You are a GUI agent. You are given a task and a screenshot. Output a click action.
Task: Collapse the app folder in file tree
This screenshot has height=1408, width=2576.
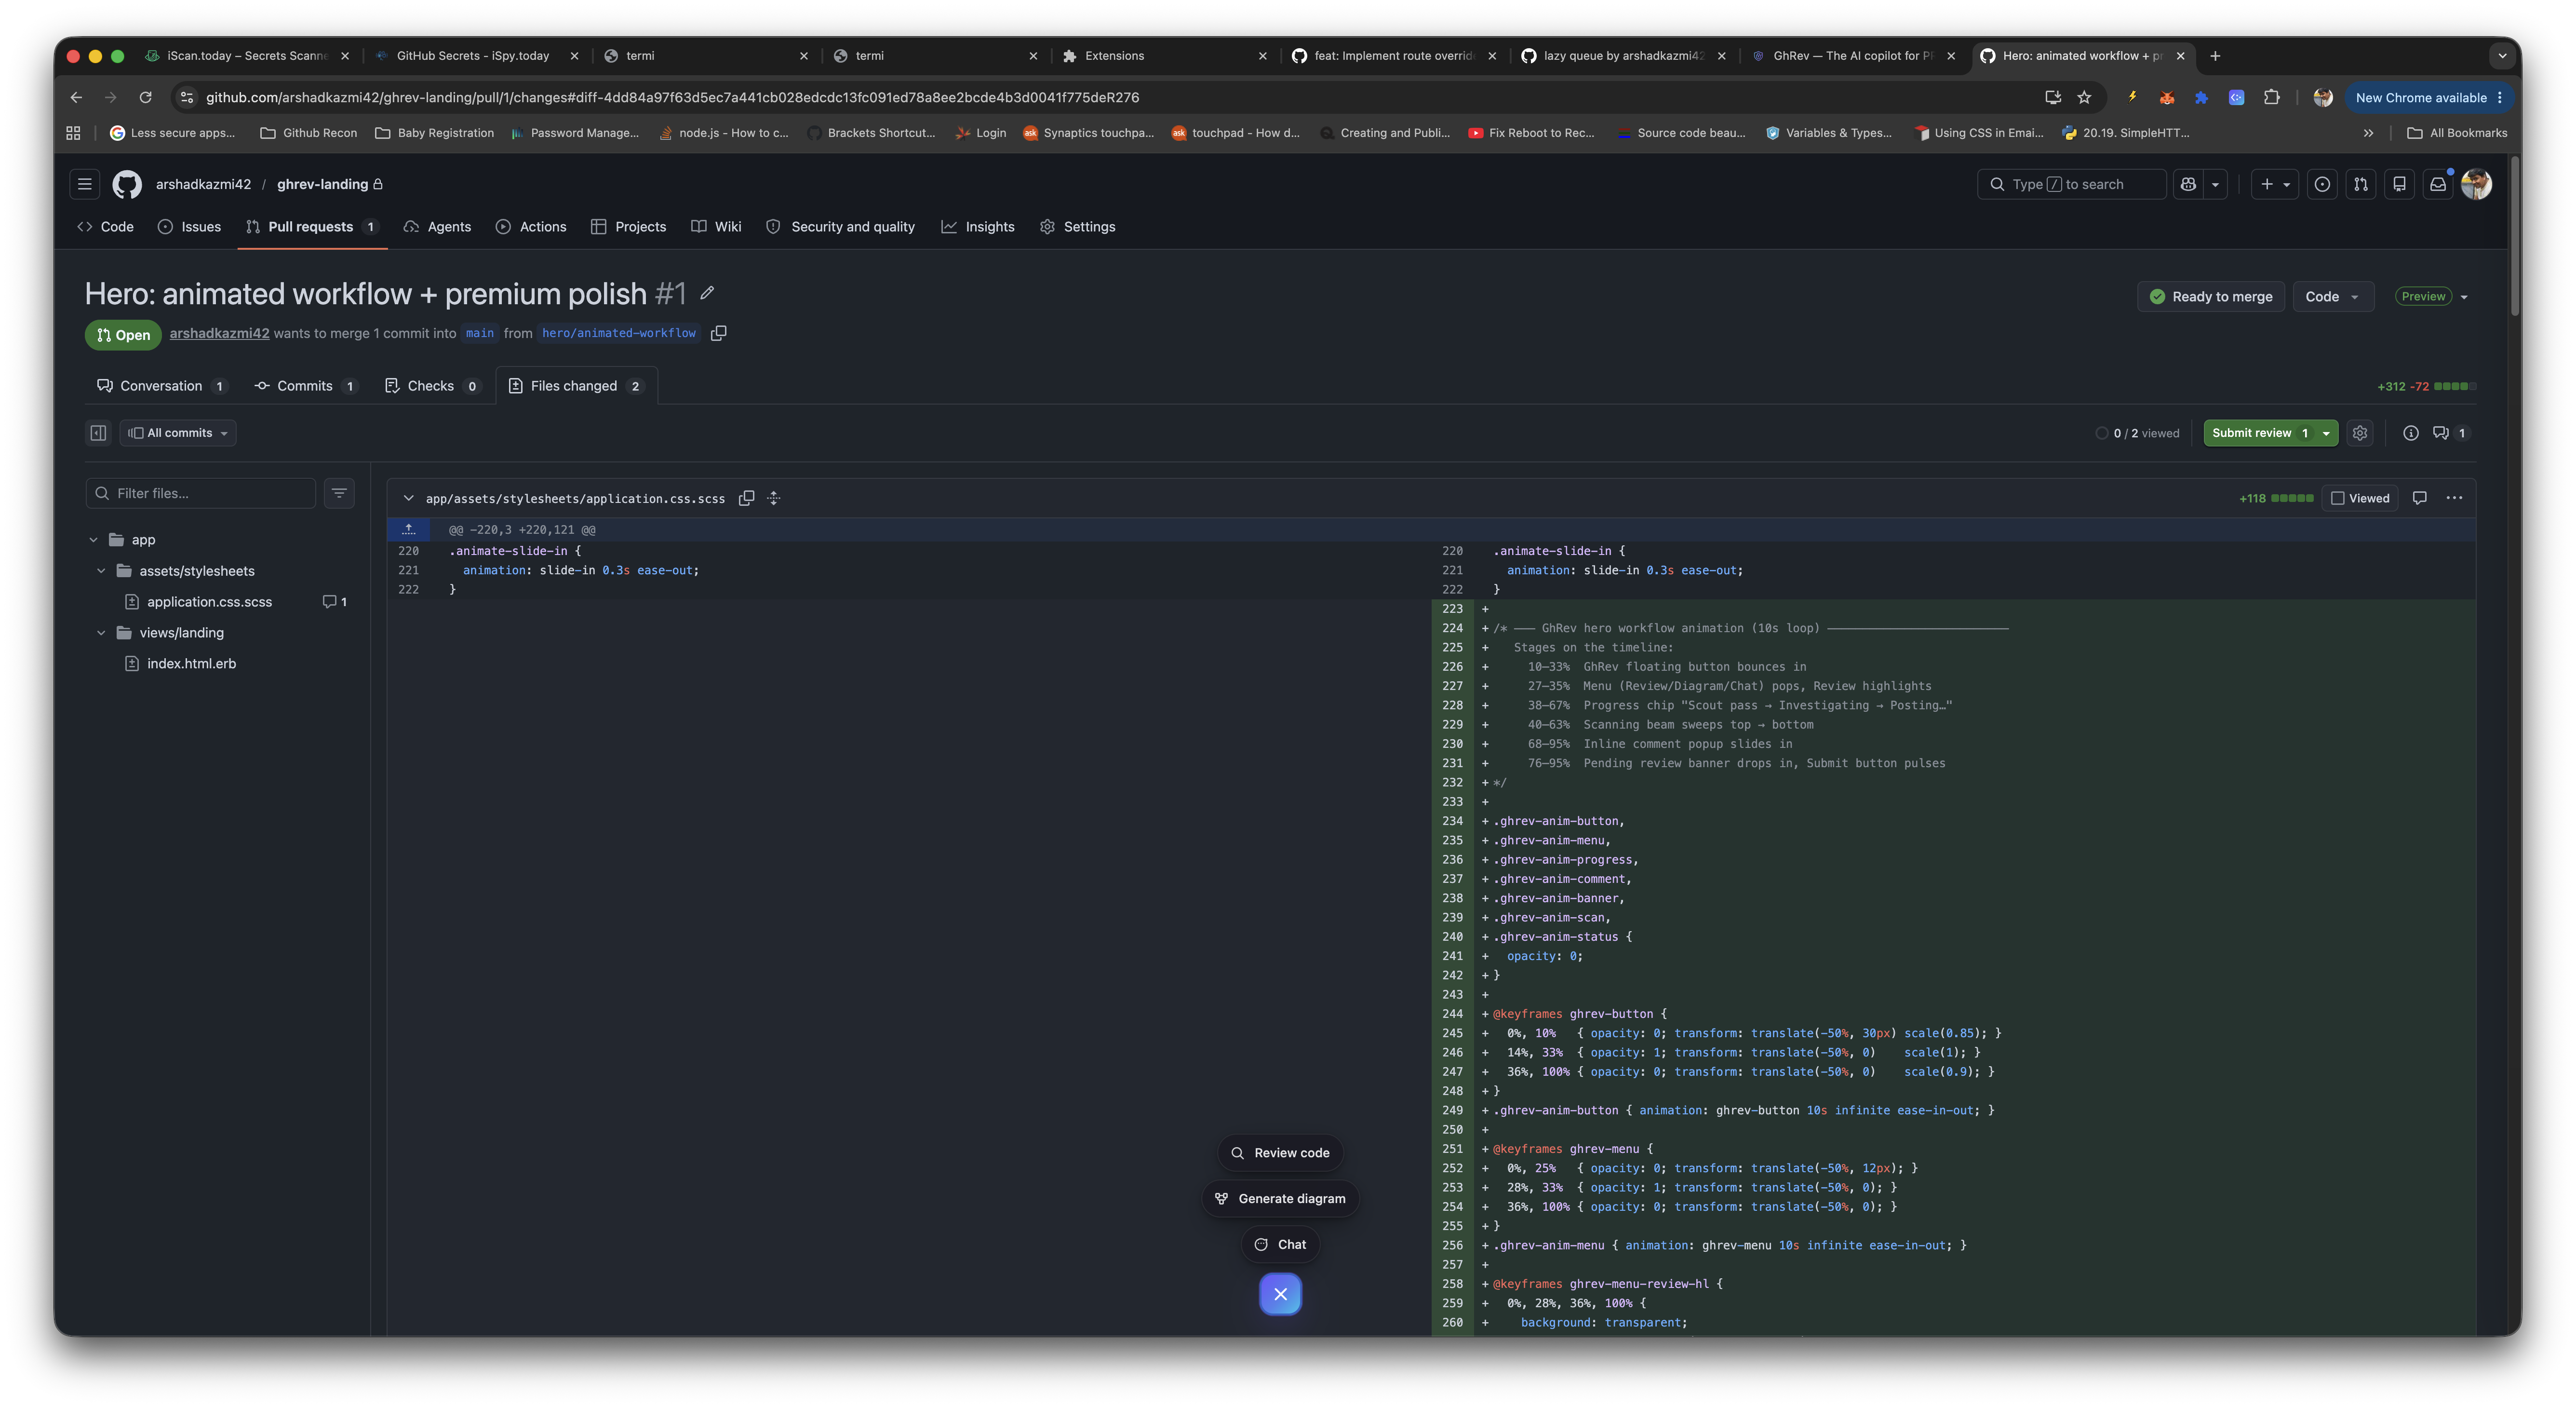pos(94,540)
